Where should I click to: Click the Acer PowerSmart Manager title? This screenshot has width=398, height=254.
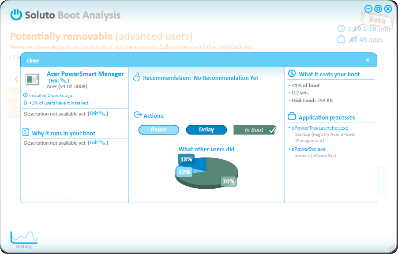[85, 74]
